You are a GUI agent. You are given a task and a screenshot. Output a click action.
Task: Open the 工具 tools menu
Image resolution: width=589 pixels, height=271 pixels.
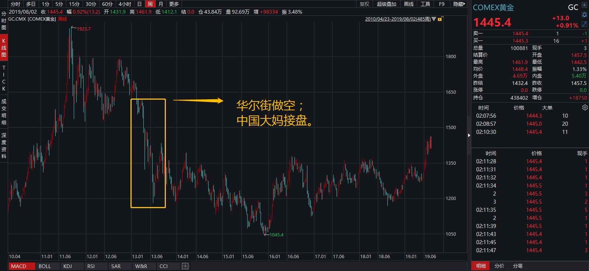click(x=425, y=4)
